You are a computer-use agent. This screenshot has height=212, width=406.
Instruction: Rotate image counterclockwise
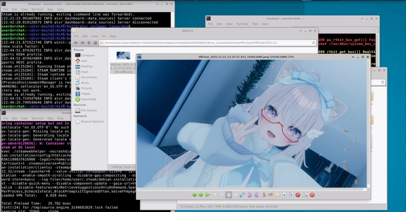(250, 195)
